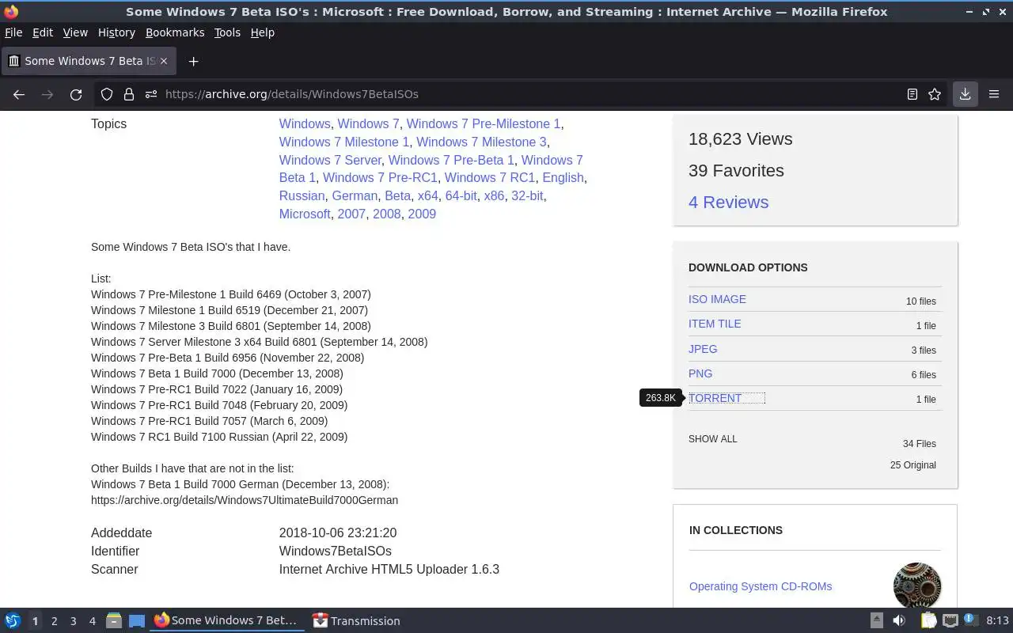Open the ITEM TILE download link
The width and height of the screenshot is (1013, 633).
[715, 324]
